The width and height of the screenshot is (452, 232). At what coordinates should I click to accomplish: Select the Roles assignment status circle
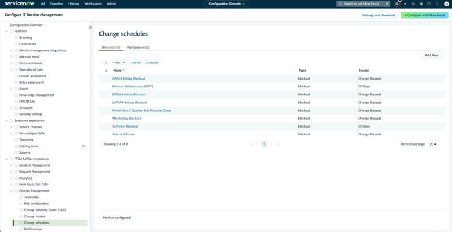(x=16, y=82)
